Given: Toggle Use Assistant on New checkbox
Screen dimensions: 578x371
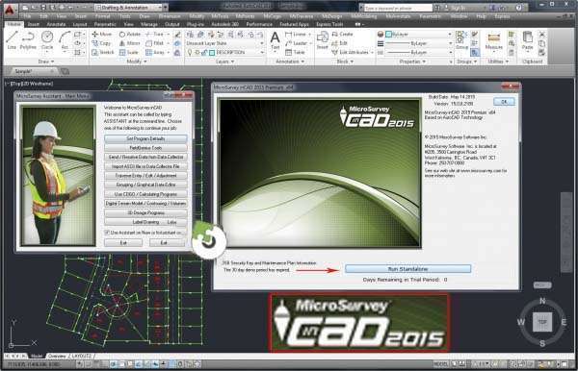Looking at the screenshot, I should [107, 233].
